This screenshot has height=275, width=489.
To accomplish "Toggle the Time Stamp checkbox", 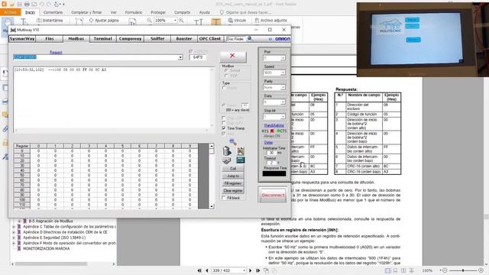I will [x=224, y=128].
